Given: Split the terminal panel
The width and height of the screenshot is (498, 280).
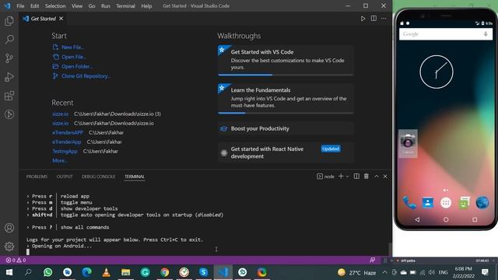Looking at the screenshot, I should (x=356, y=177).
